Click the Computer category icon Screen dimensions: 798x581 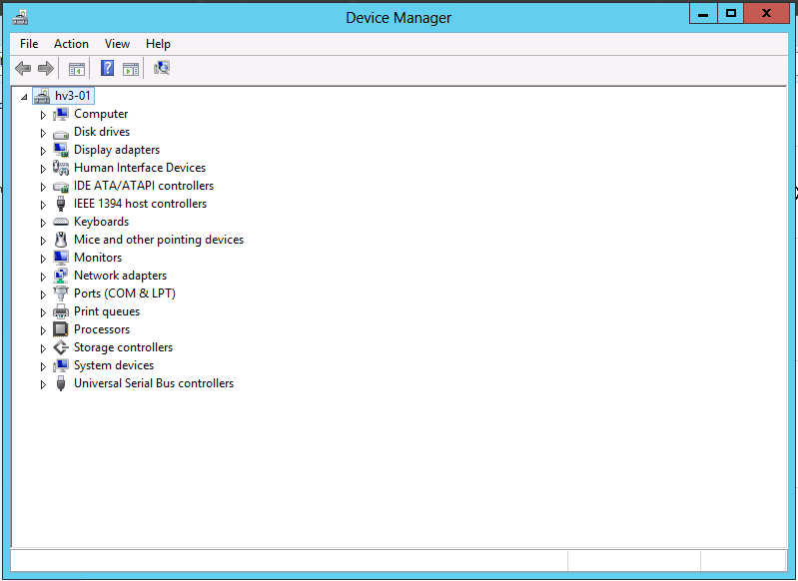[61, 114]
